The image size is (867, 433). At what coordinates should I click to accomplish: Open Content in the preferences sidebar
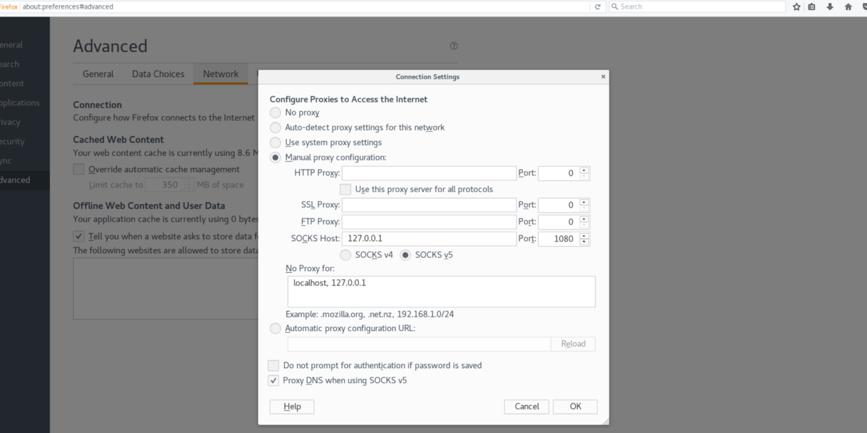pos(25,84)
